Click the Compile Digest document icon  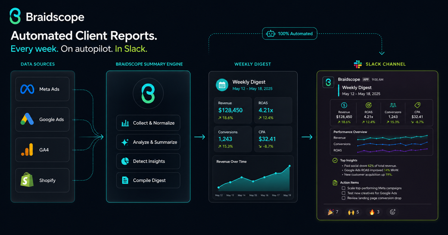[x=125, y=180]
